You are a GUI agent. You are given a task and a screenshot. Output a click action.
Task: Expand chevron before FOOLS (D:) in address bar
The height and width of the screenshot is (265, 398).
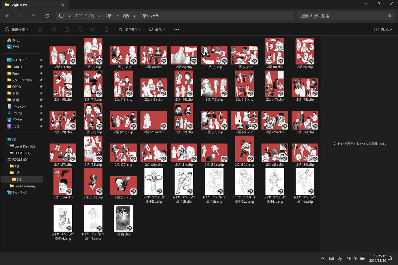click(x=70, y=16)
